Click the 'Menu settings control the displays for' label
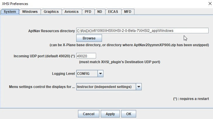The width and height of the screenshot is (213, 119). pyautogui.click(x=42, y=87)
